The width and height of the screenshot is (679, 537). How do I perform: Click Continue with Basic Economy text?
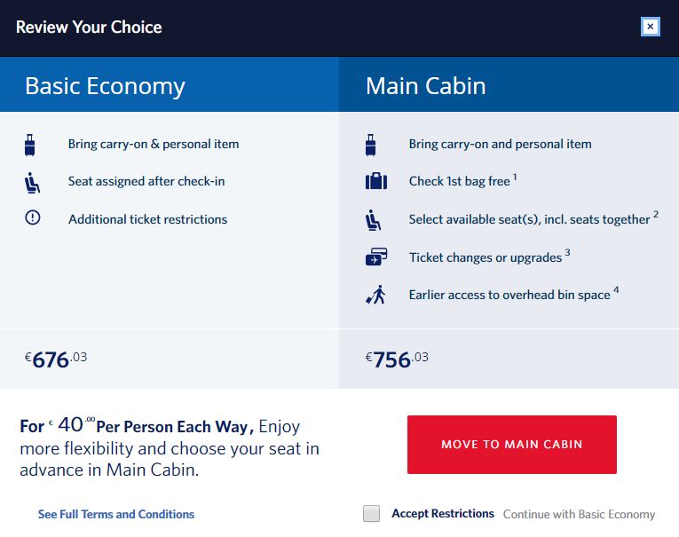pyautogui.click(x=579, y=514)
